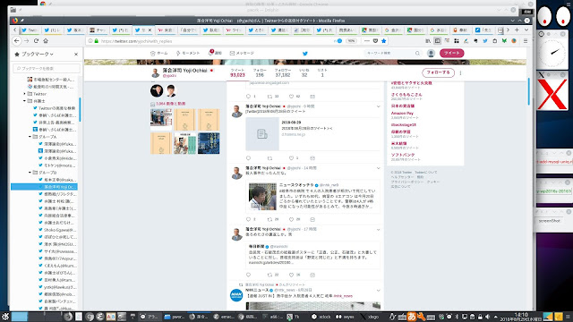The image size is (573, 322).
Task: Open the ソフトバンク trend link
Action: (403, 155)
